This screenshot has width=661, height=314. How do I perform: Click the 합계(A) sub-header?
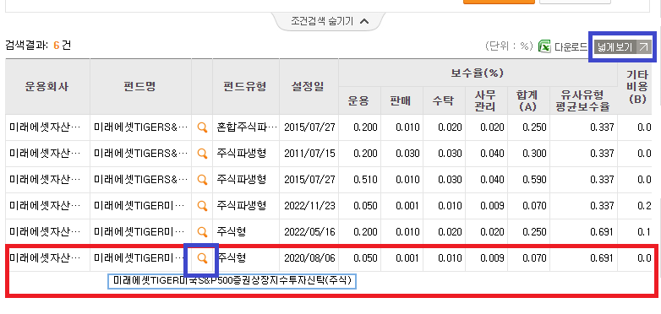click(x=527, y=100)
